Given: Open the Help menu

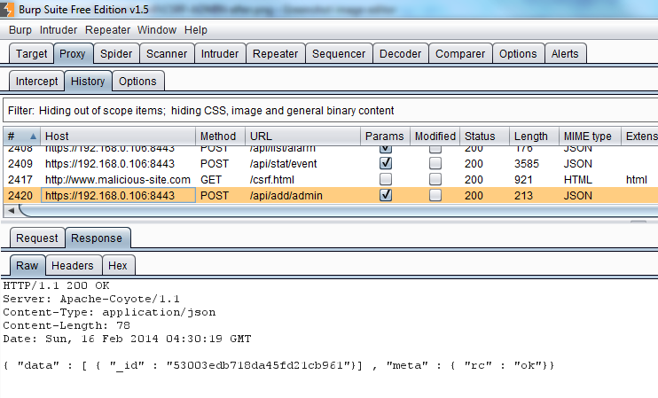Looking at the screenshot, I should [x=196, y=30].
